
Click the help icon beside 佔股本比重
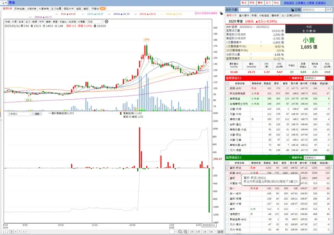click(251, 55)
